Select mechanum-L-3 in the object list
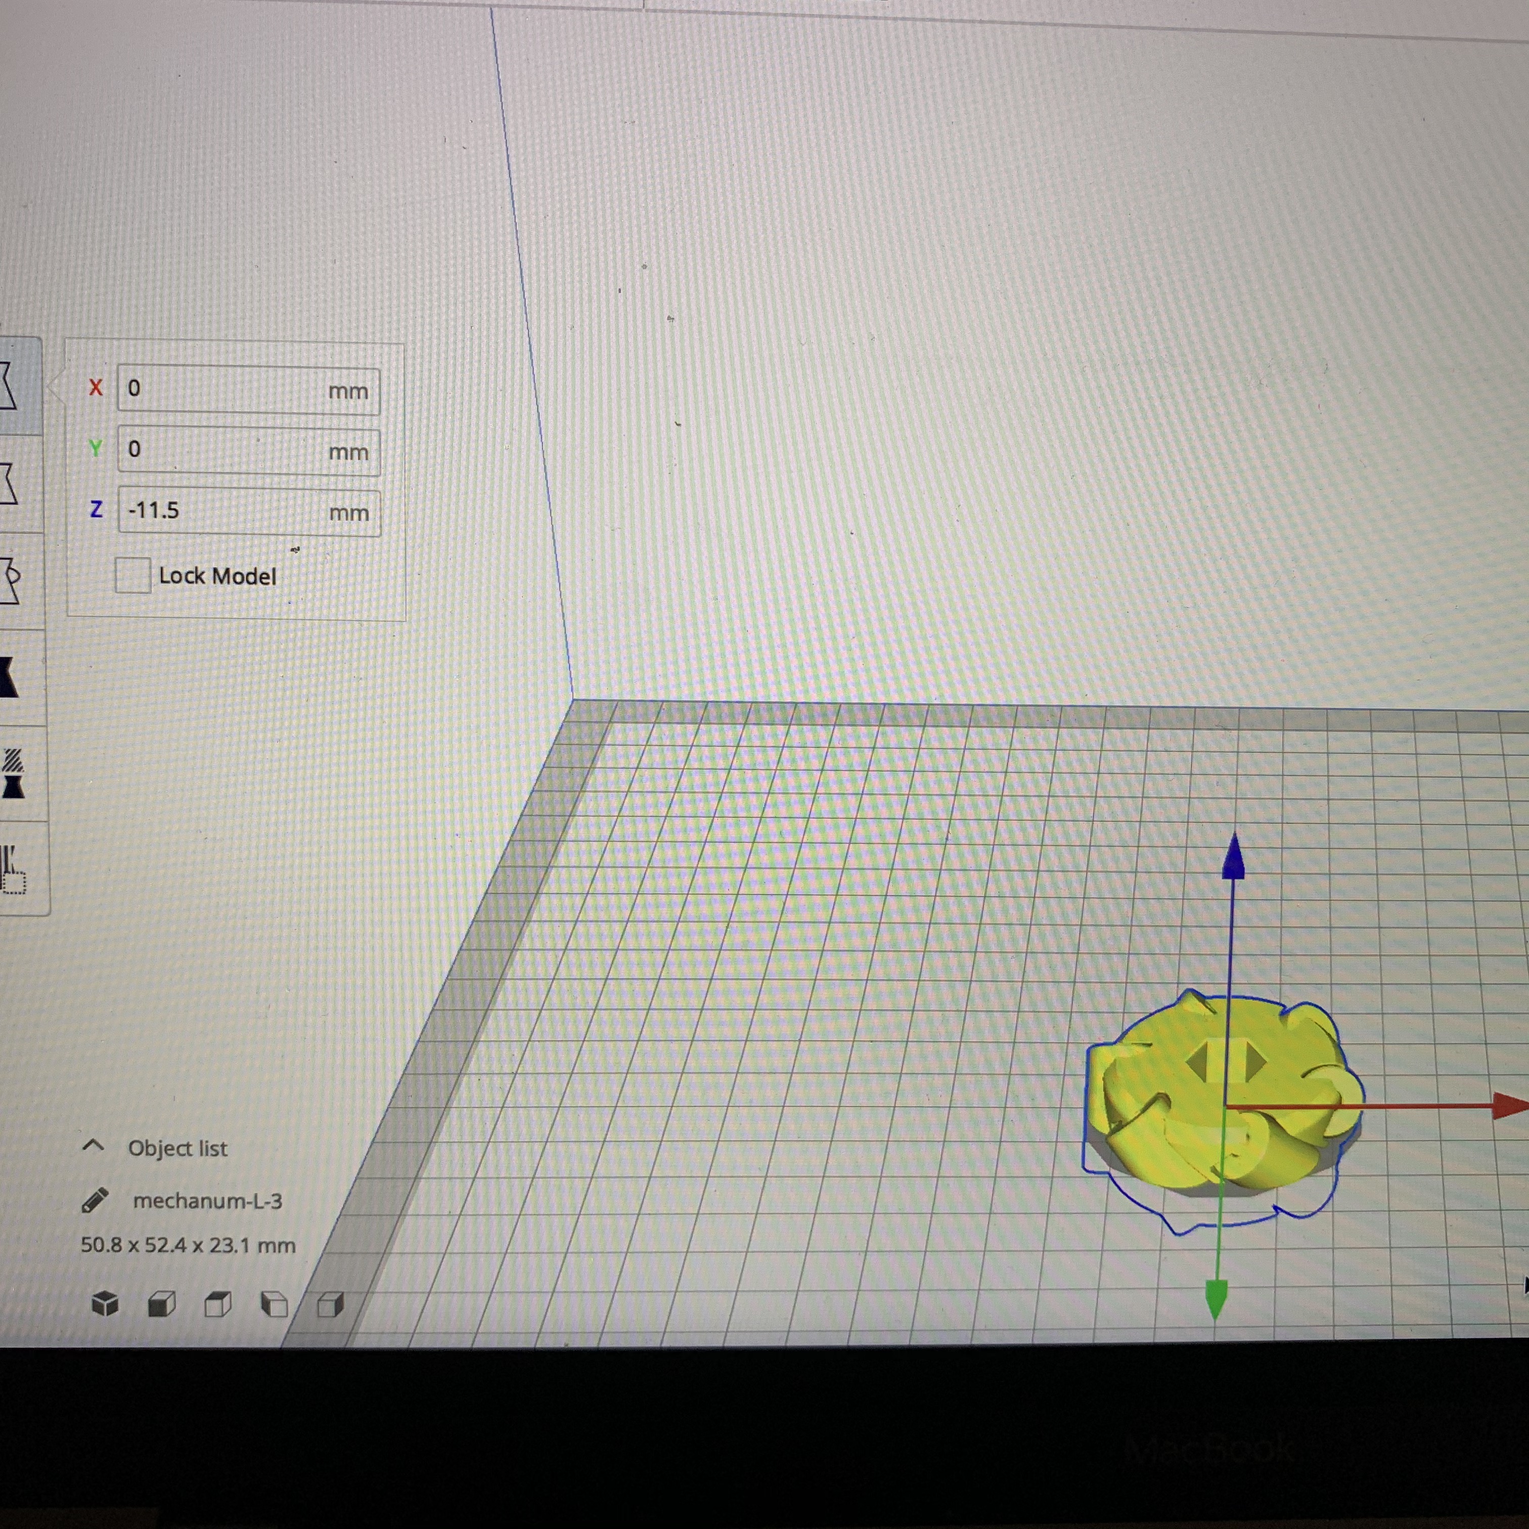This screenshot has width=1529, height=1529. 207,1200
